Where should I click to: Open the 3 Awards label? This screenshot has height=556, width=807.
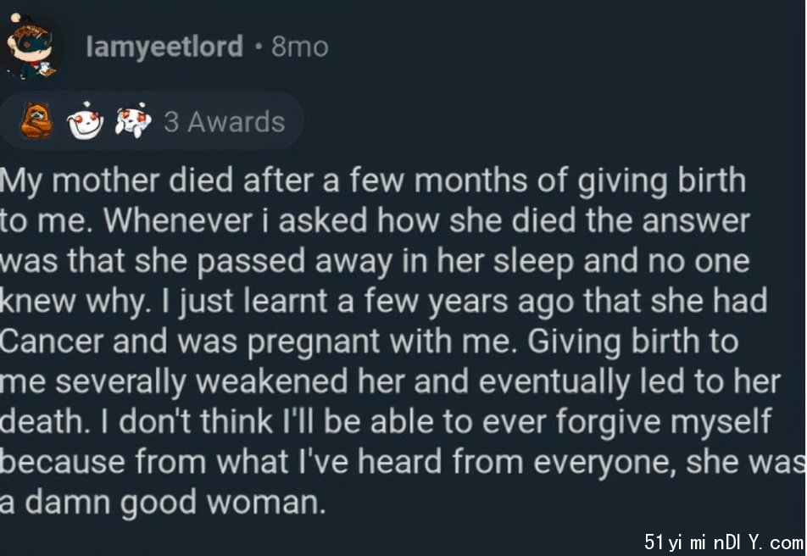pyautogui.click(x=225, y=122)
